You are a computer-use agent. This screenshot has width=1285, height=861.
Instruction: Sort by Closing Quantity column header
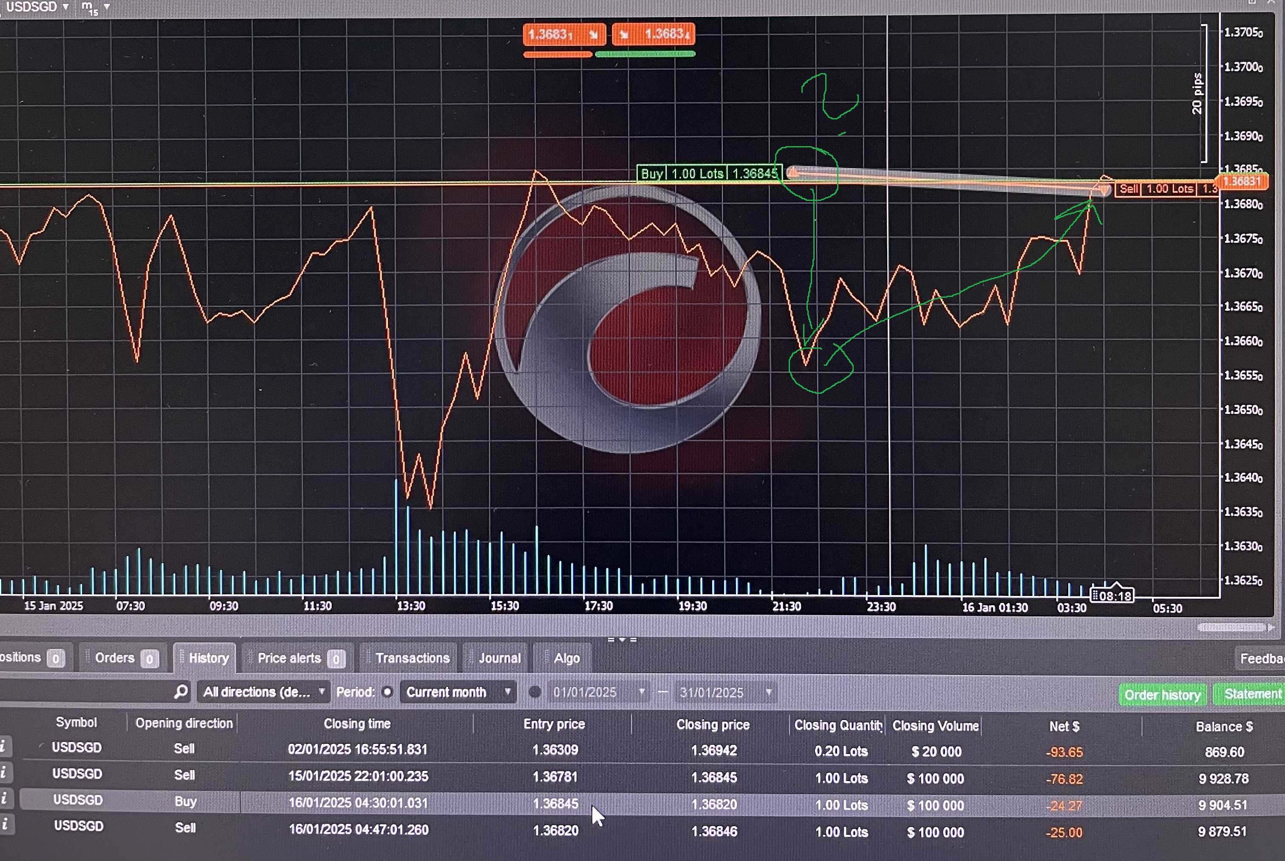tap(838, 725)
